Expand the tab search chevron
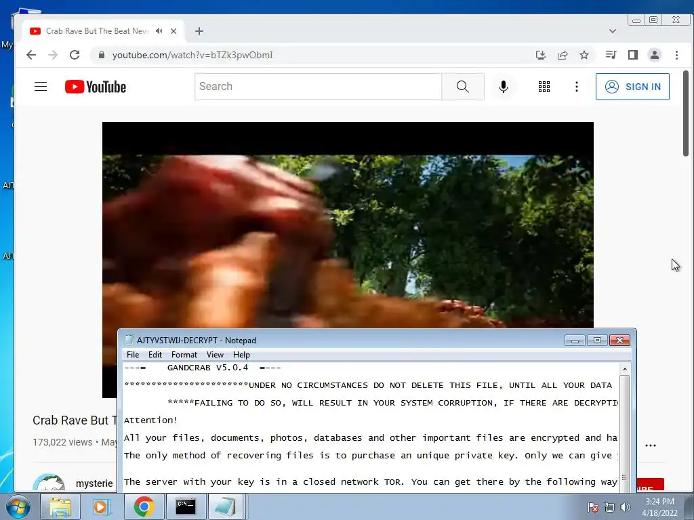 [x=613, y=31]
